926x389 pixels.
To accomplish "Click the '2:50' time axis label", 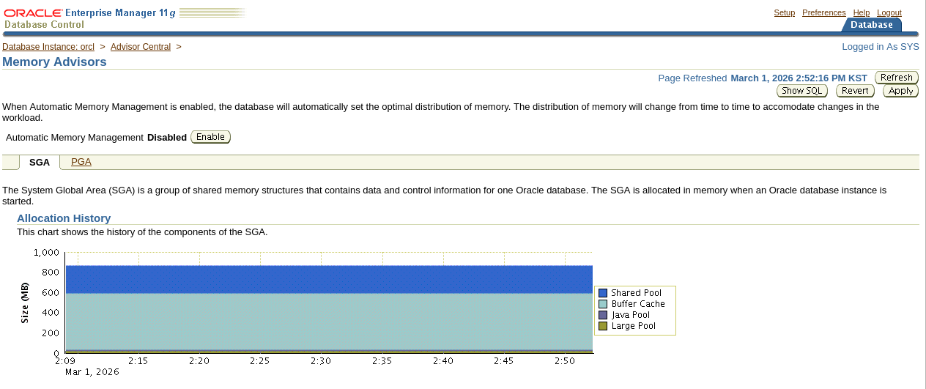I will (x=565, y=361).
